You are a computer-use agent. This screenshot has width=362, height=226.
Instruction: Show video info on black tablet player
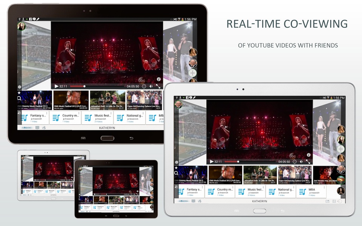(159, 79)
